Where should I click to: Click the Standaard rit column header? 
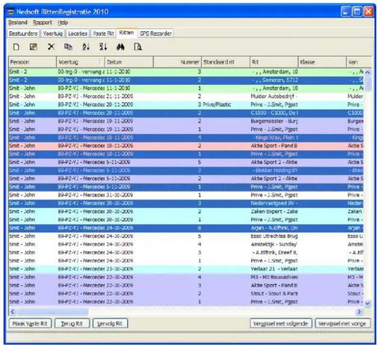click(x=226, y=62)
